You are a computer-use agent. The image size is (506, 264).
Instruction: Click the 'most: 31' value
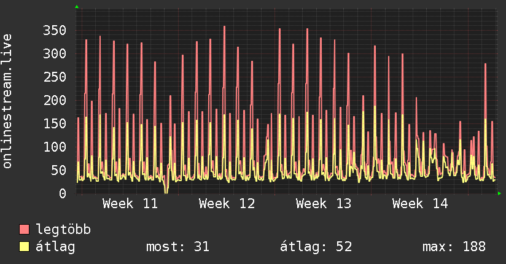pyautogui.click(x=177, y=247)
